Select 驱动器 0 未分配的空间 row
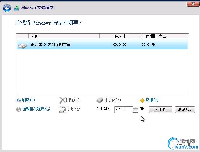 tap(103, 45)
